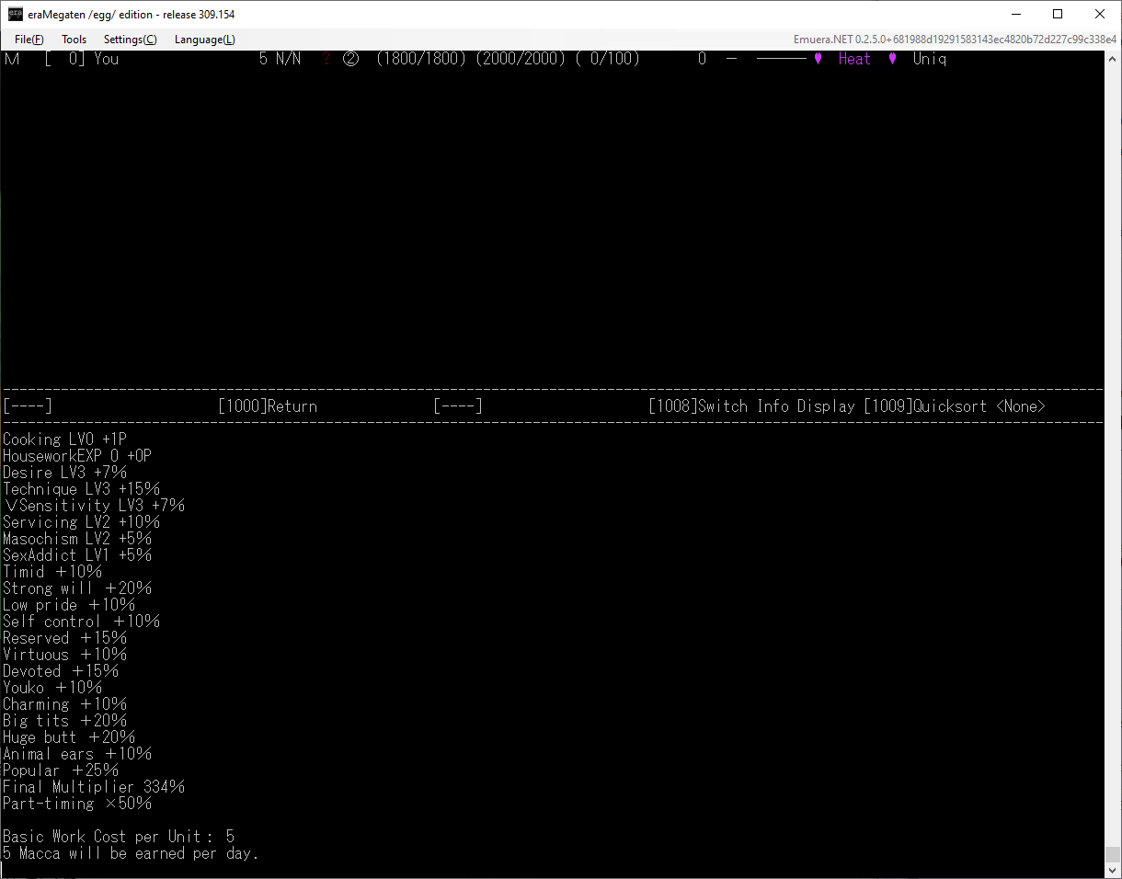Click the 'Self control +10%' line

point(81,622)
